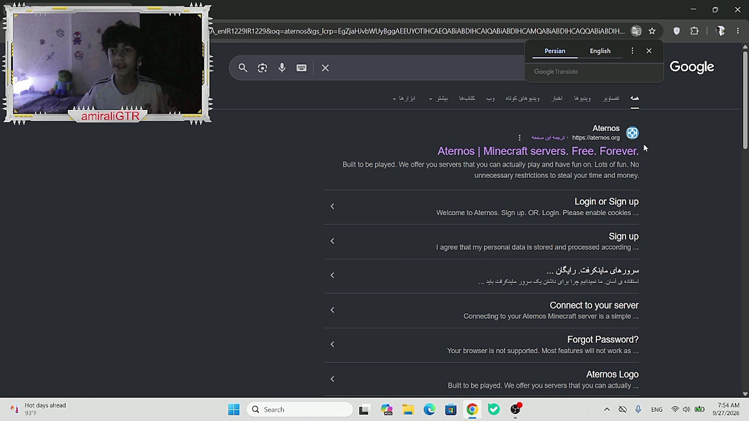This screenshot has height=421, width=749.
Task: Click the taskbar Search box
Action: 300,409
